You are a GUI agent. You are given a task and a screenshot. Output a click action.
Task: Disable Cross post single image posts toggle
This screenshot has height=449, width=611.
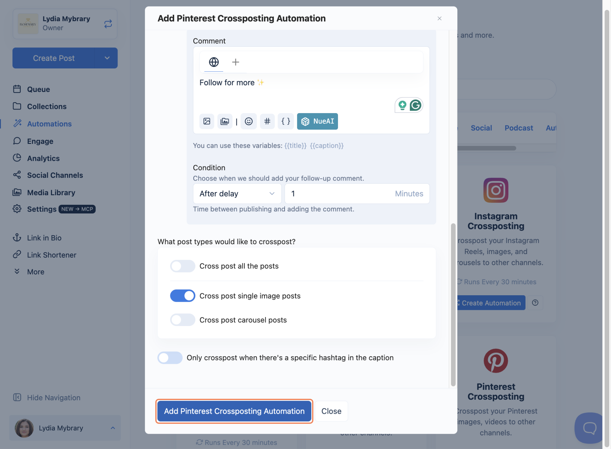pyautogui.click(x=183, y=296)
